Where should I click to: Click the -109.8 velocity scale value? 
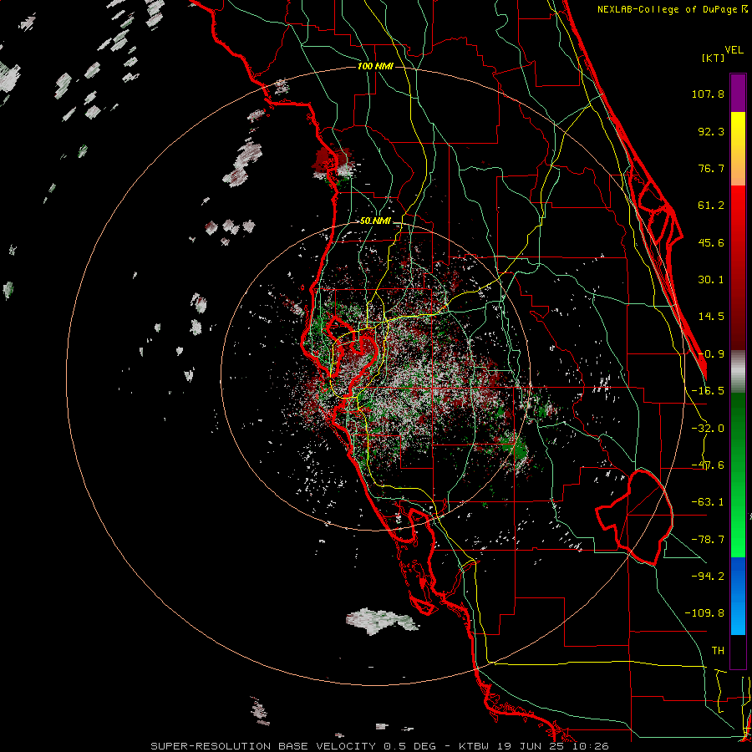coord(704,613)
